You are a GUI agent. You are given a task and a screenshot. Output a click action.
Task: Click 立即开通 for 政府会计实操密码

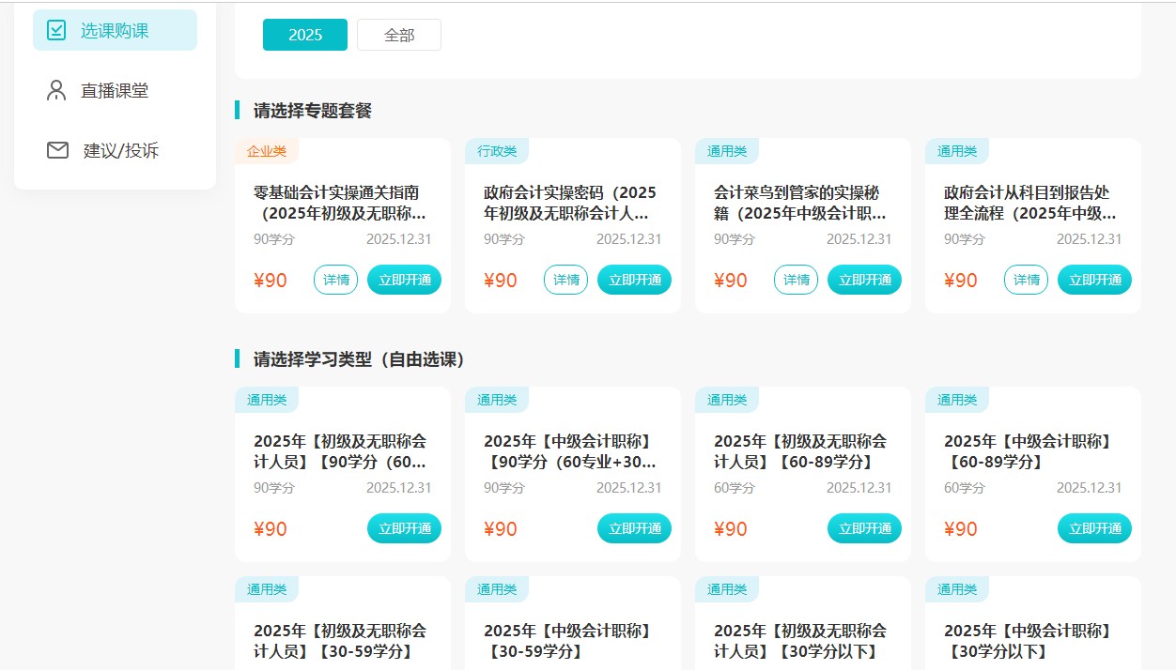[634, 280]
